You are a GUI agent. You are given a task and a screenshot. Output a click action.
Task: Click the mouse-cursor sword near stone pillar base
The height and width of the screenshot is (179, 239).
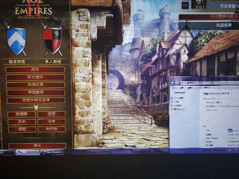(x=94, y=137)
